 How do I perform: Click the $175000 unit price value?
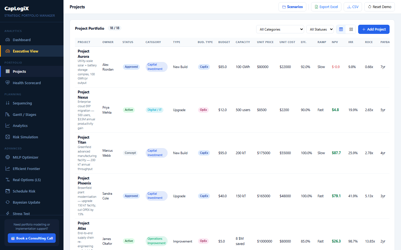click(x=263, y=153)
